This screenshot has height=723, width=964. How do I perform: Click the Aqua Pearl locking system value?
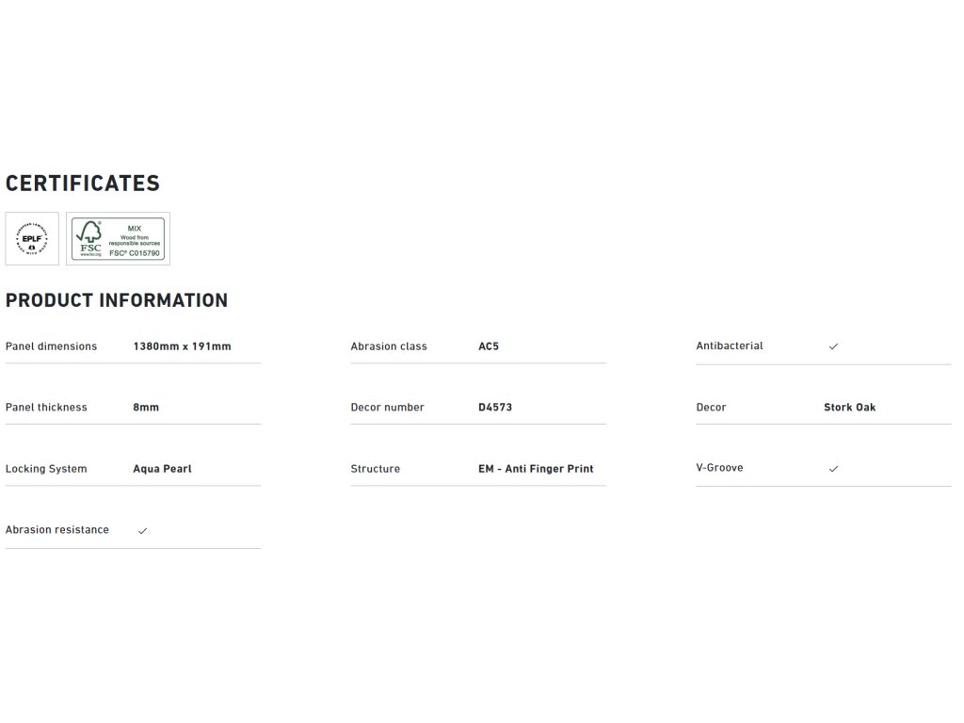click(x=162, y=469)
